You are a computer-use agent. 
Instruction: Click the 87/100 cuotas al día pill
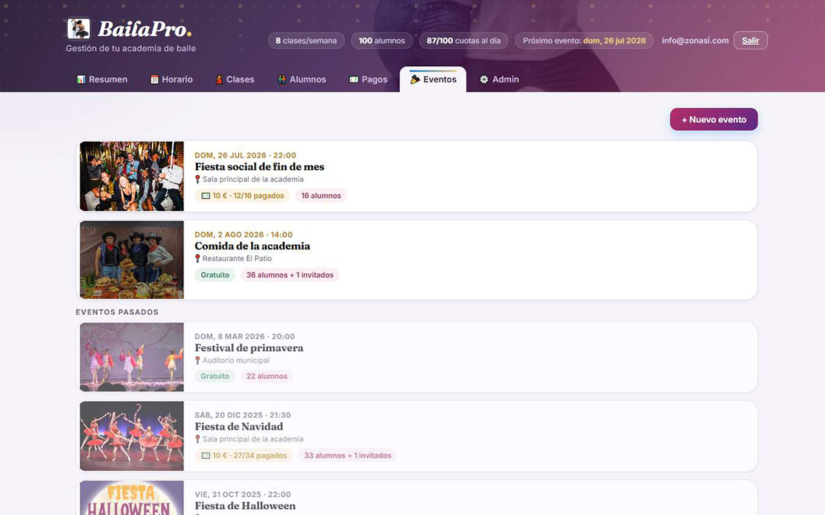pyautogui.click(x=463, y=40)
